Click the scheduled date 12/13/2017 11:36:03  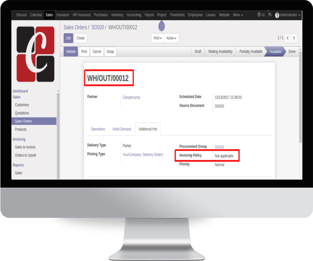[x=228, y=97]
